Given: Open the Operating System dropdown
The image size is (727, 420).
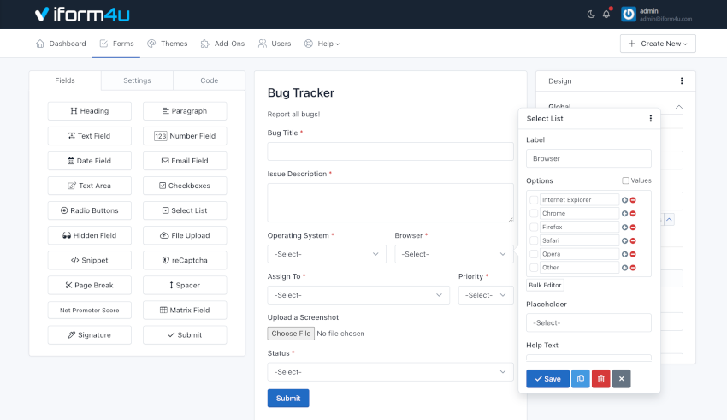Looking at the screenshot, I should click(x=326, y=254).
